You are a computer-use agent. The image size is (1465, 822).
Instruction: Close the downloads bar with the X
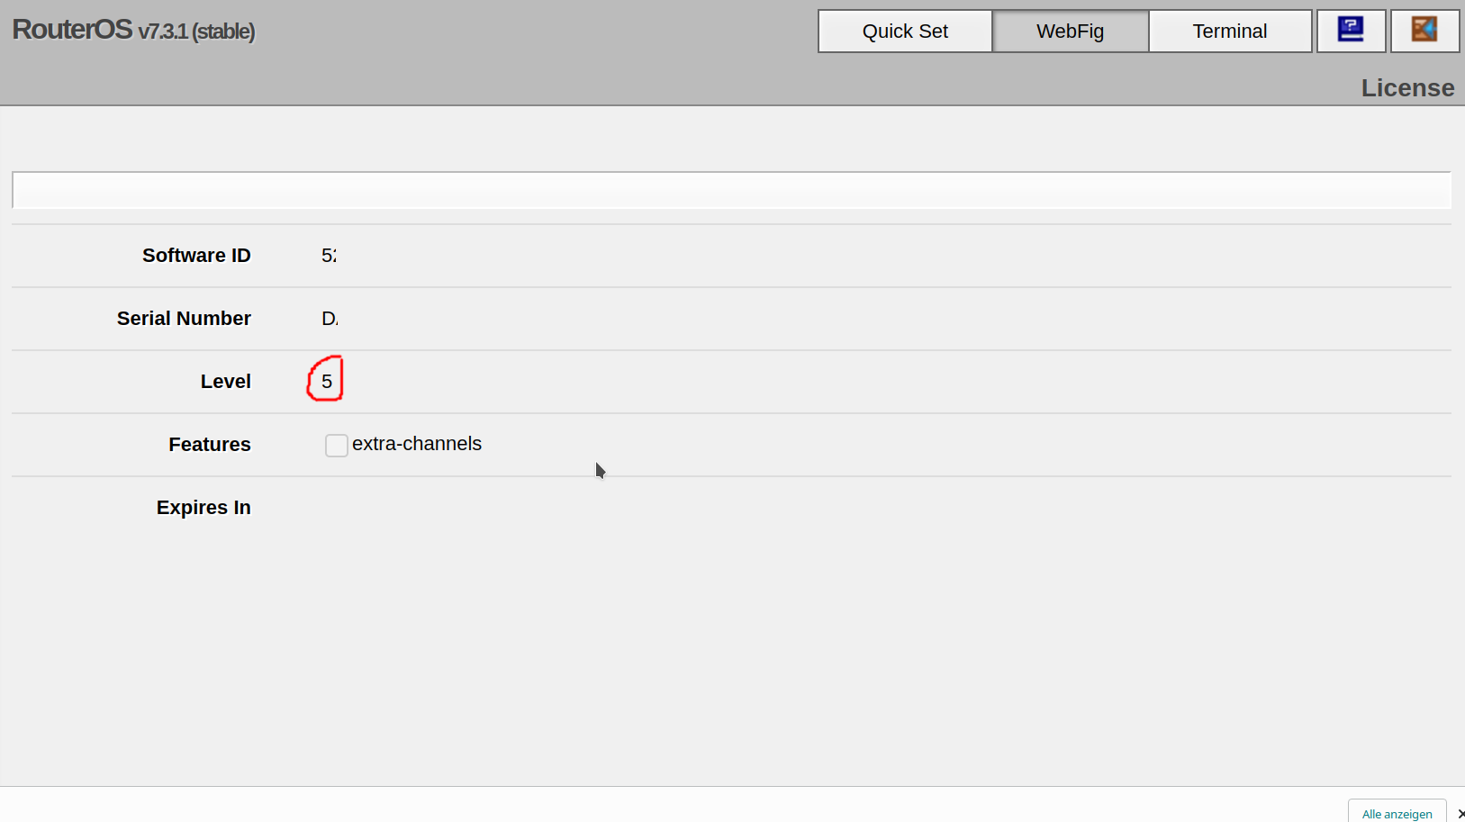click(1460, 813)
